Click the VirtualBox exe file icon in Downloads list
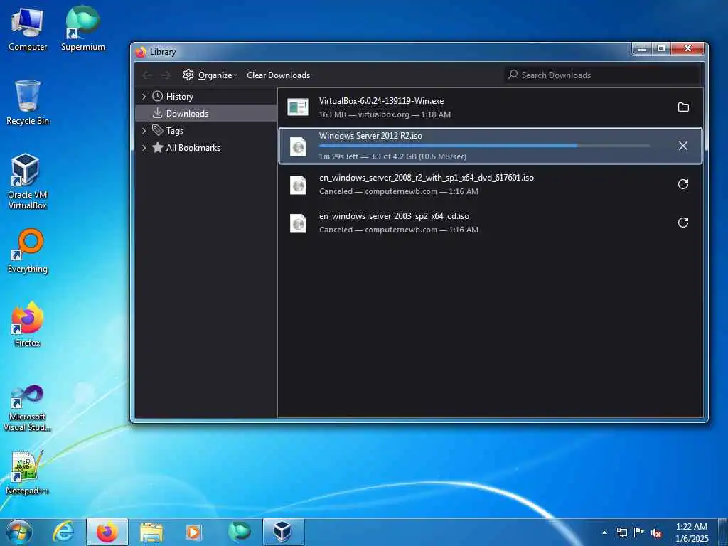728x546 pixels. [x=298, y=107]
